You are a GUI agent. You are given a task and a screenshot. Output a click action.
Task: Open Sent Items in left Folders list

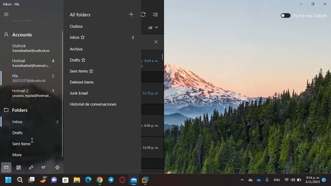pos(32,144)
